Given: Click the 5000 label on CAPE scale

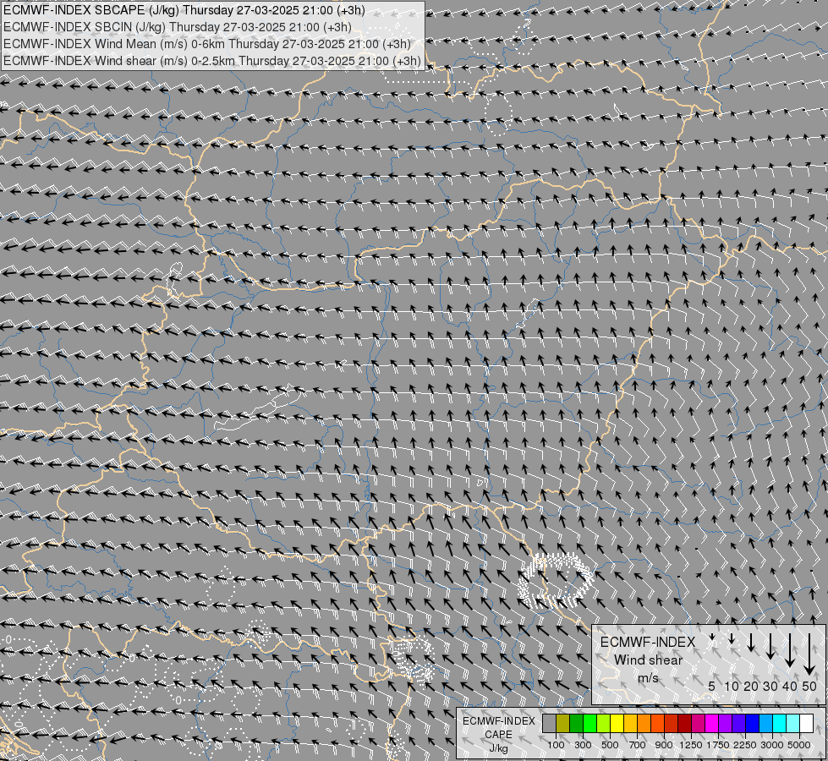Looking at the screenshot, I should click(799, 745).
